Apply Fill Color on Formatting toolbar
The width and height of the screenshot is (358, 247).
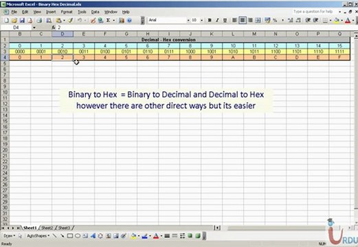tap(336, 21)
